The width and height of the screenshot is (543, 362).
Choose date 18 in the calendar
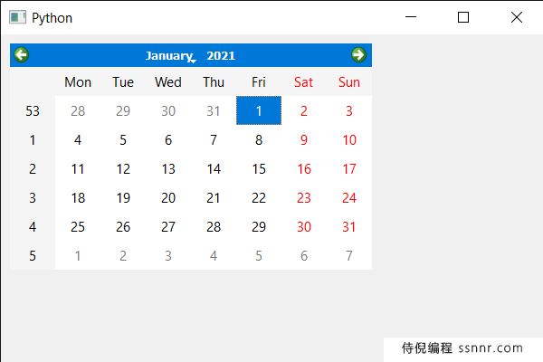click(78, 197)
